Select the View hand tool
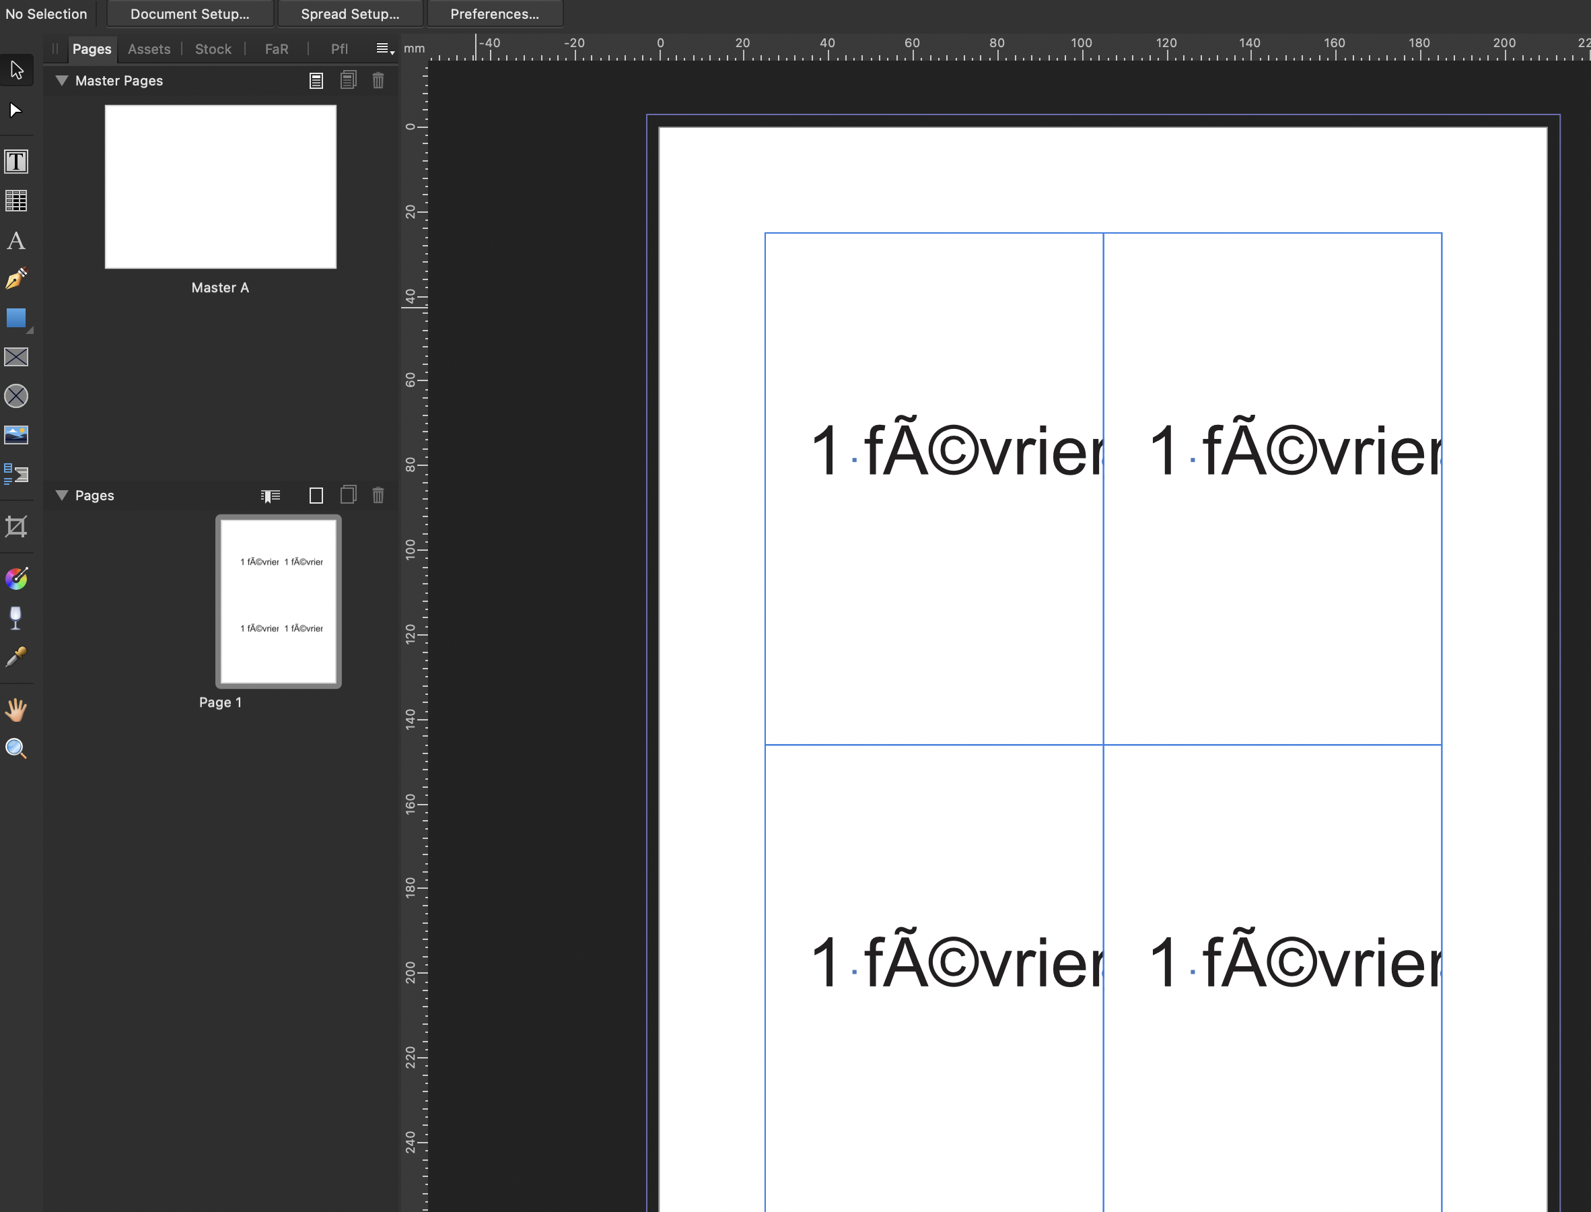1591x1212 pixels. coord(17,710)
